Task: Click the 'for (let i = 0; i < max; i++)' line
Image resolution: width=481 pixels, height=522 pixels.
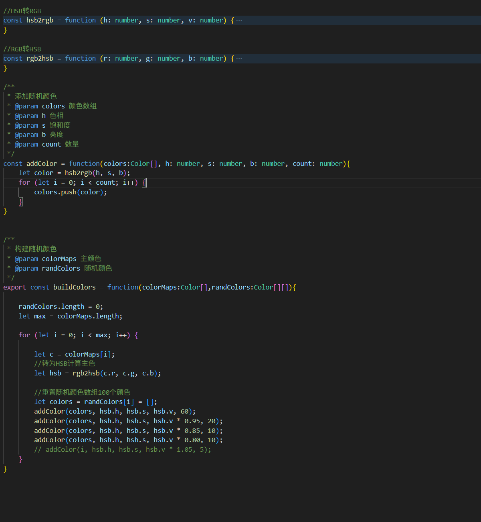Action: tap(79, 335)
